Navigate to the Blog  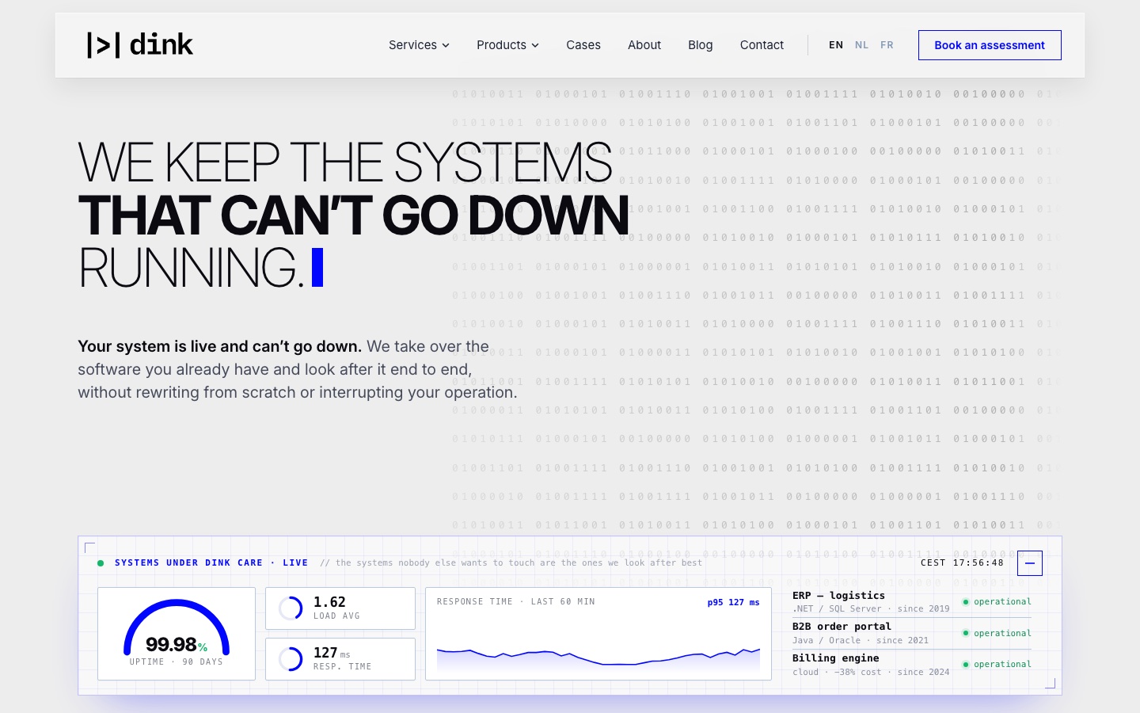pyautogui.click(x=701, y=45)
